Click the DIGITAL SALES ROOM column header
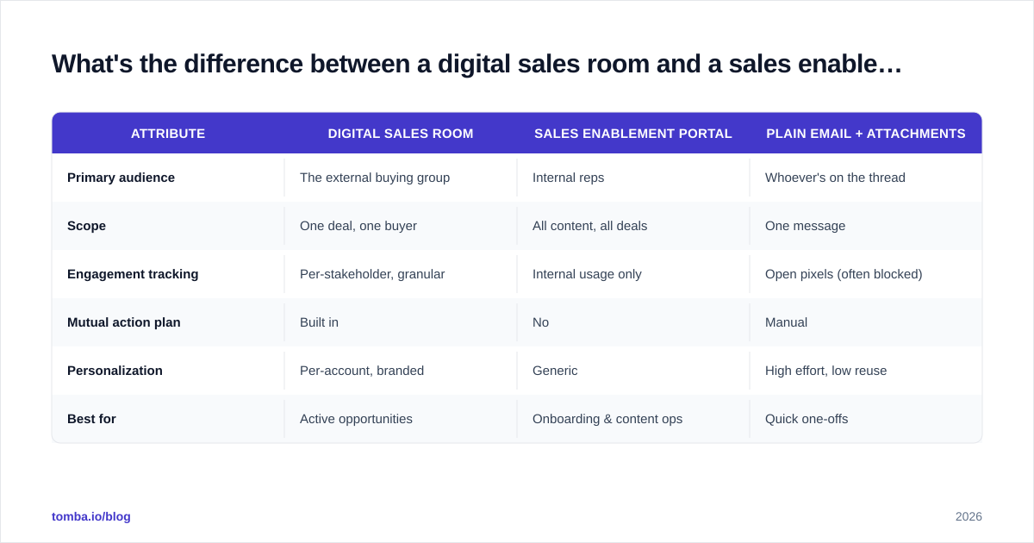This screenshot has width=1034, height=543. 401,134
